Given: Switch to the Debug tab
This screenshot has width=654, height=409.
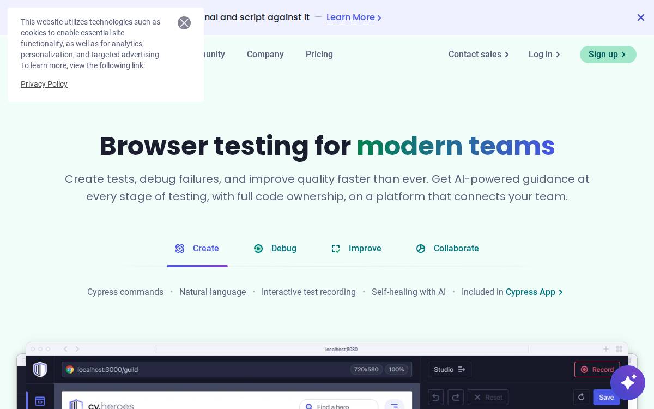Looking at the screenshot, I should [275, 249].
